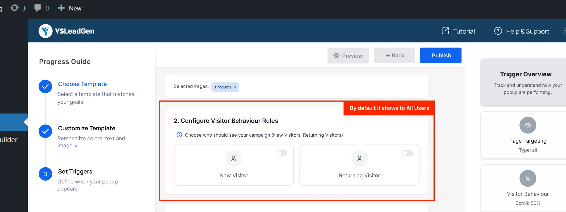Open the New menu in admin bar
This screenshot has width=566, height=212.
coord(70,8)
